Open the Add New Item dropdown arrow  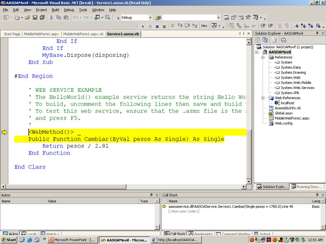[x=22, y=18]
